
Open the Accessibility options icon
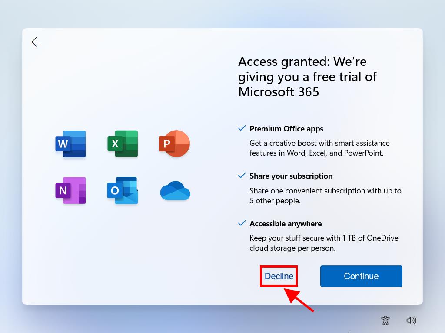(385, 320)
